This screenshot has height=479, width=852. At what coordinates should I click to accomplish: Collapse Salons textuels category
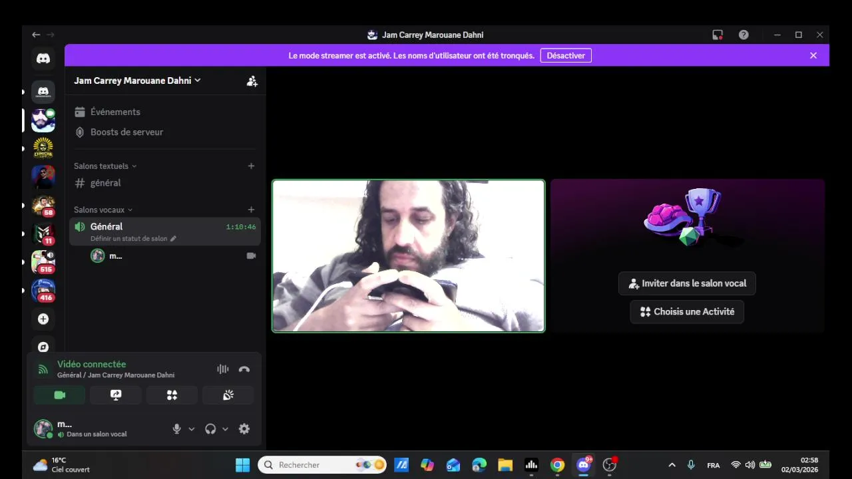[105, 166]
